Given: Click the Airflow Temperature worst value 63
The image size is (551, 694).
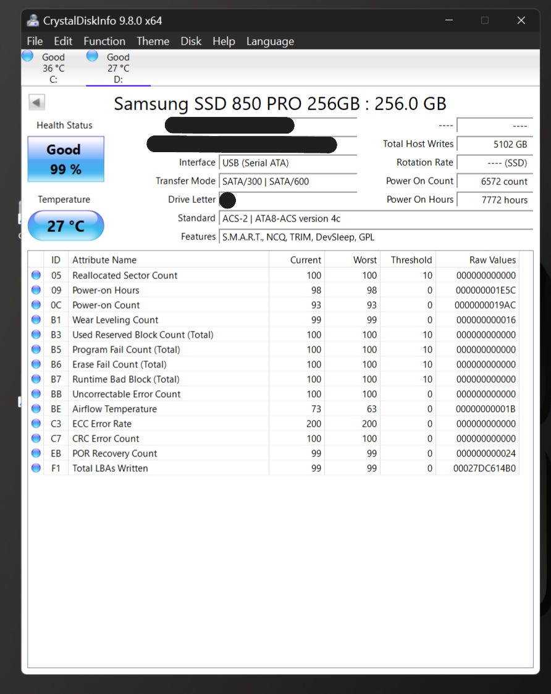Looking at the screenshot, I should [372, 409].
